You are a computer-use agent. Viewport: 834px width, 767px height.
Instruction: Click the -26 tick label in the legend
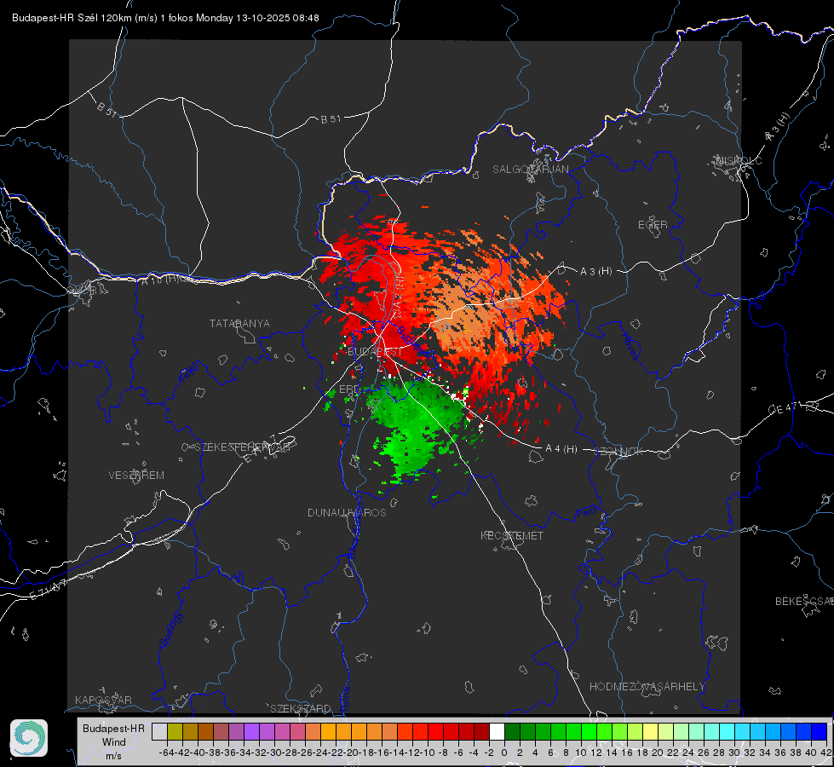click(x=305, y=753)
